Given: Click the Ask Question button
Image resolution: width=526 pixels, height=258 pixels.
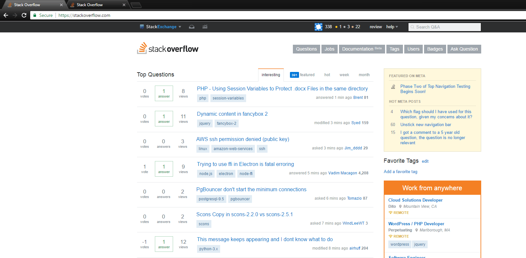Looking at the screenshot, I should [464, 49].
